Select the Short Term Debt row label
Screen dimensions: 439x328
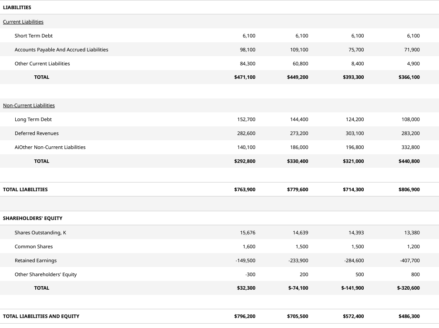[34, 36]
